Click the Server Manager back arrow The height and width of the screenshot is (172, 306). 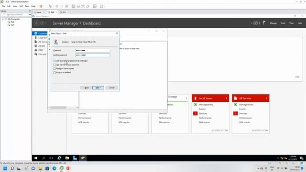coord(37,23)
